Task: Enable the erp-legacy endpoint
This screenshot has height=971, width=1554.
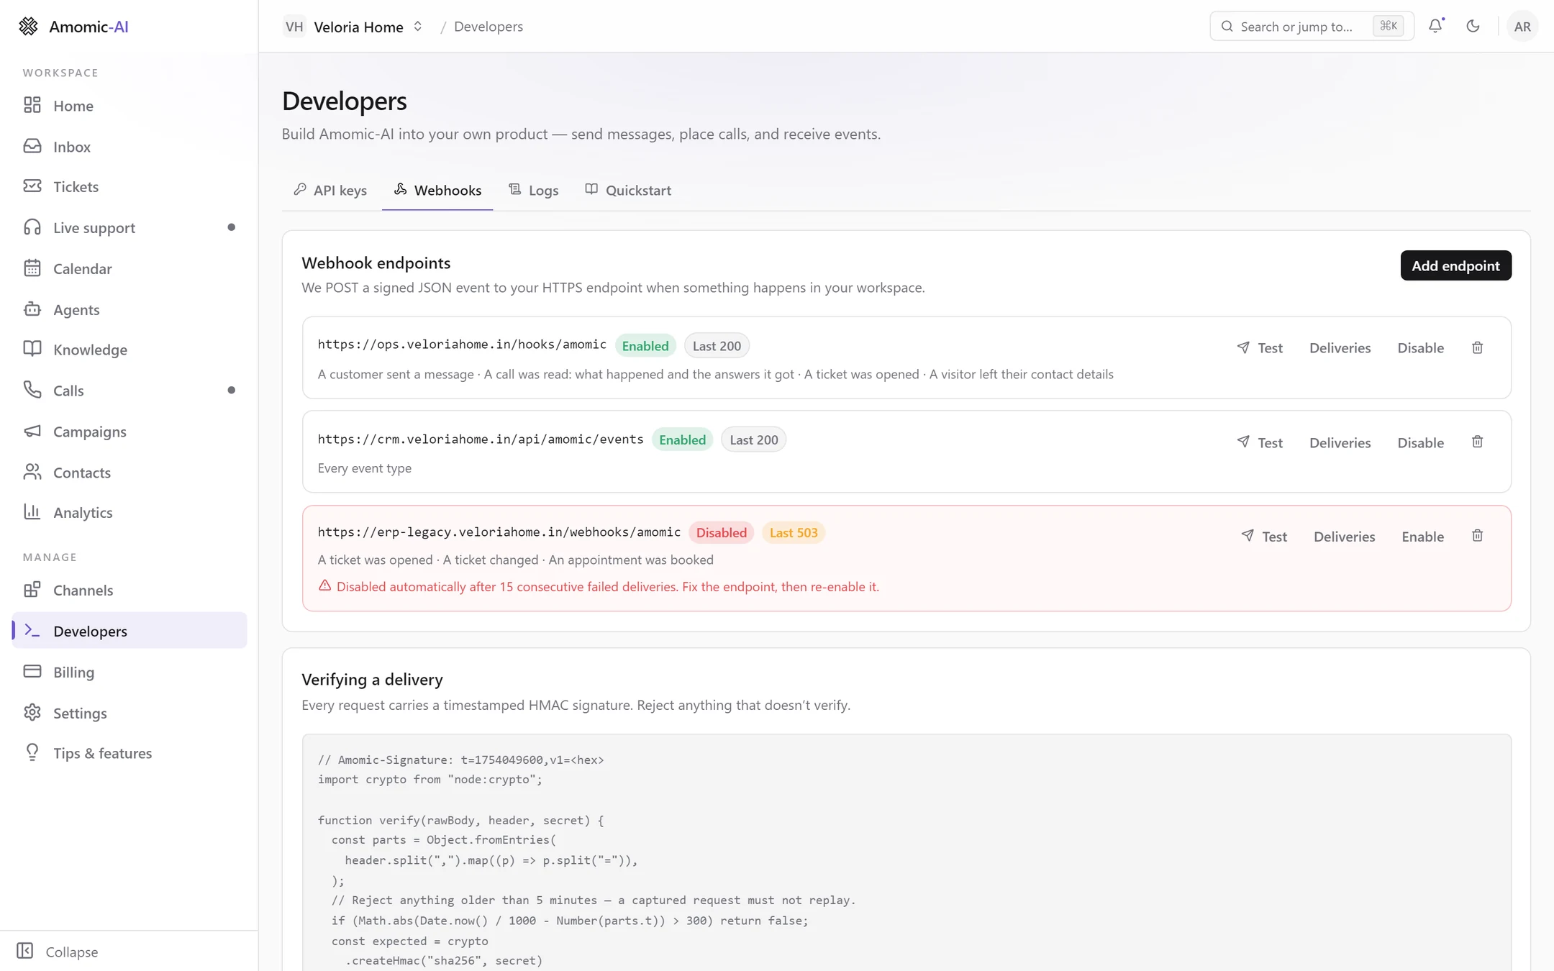Action: point(1422,537)
